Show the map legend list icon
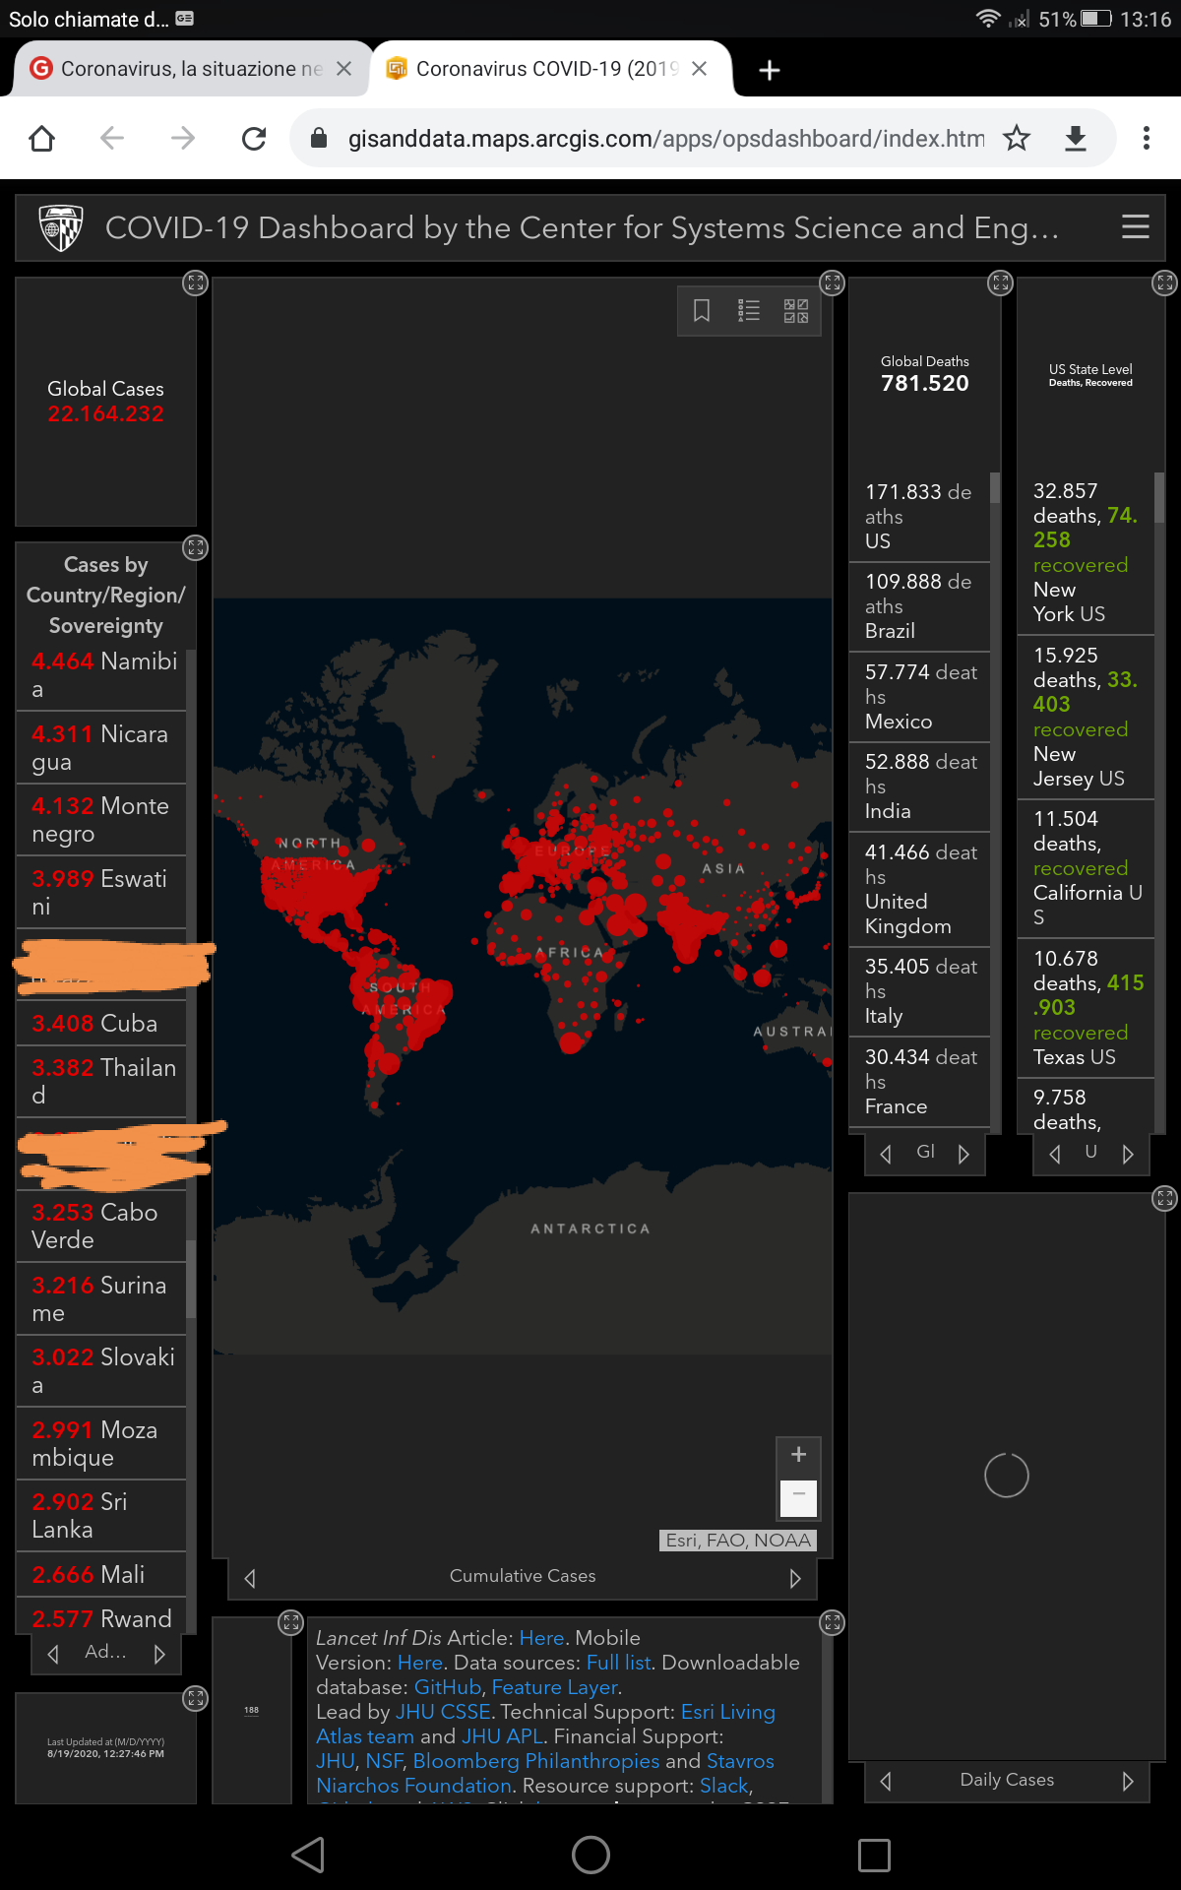Screen dimensions: 1181x1890 (749, 311)
